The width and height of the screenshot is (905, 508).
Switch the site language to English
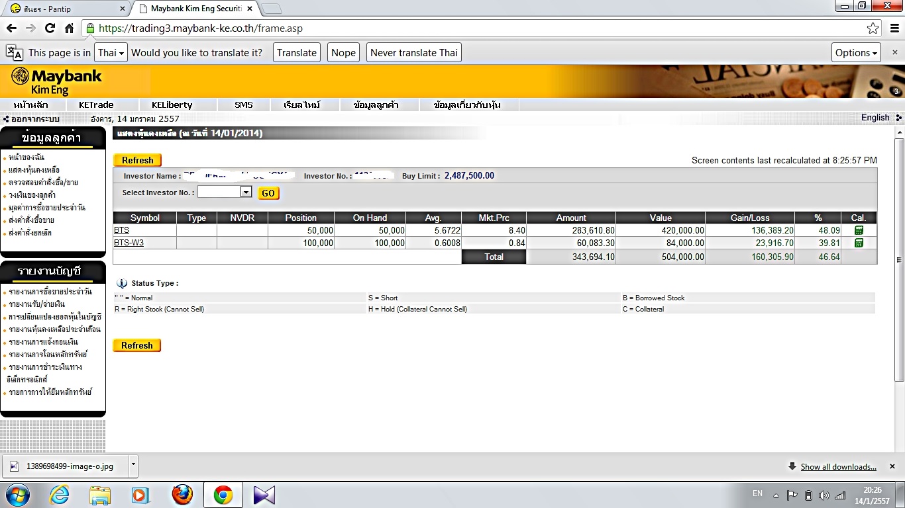tap(875, 118)
